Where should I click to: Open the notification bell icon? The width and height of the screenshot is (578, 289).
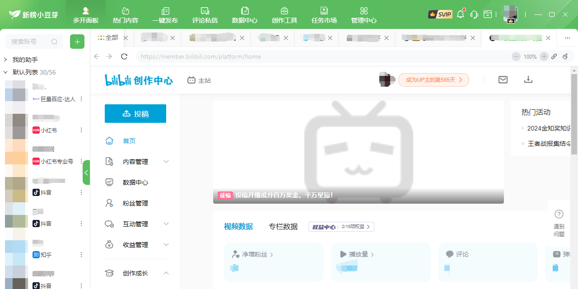461,14
